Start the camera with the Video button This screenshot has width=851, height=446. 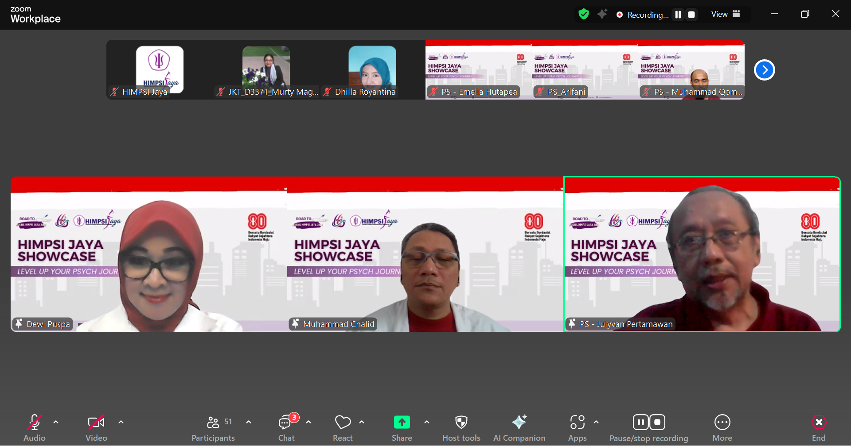click(x=96, y=427)
